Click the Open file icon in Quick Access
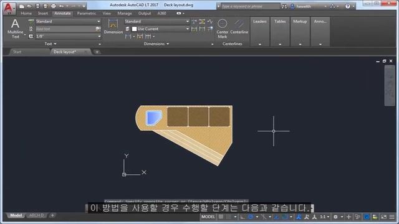399x224 pixels. 29,6
